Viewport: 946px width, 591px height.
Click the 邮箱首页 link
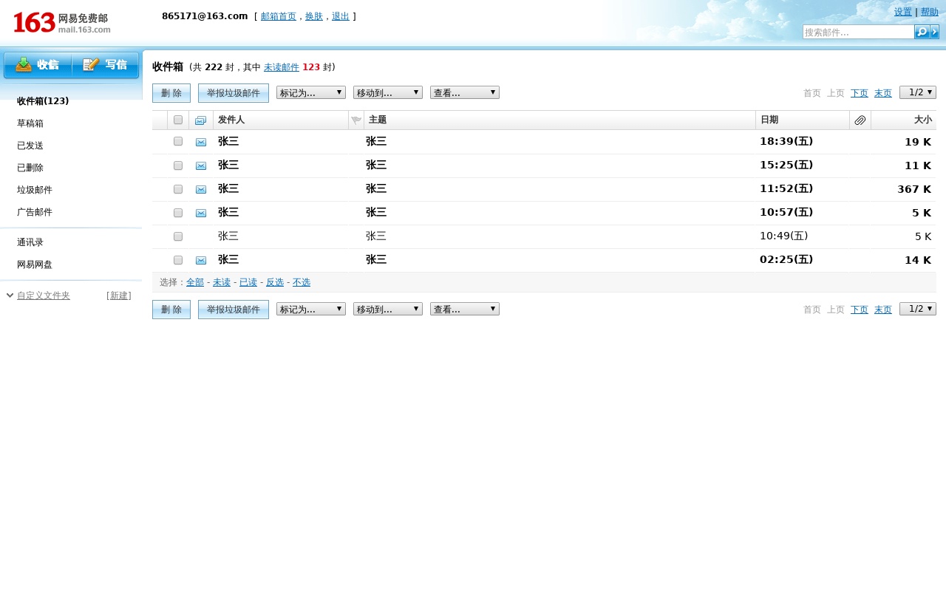click(279, 16)
